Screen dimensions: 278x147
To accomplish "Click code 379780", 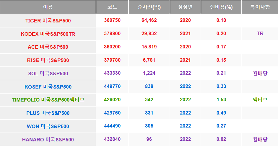I will [x=112, y=60].
